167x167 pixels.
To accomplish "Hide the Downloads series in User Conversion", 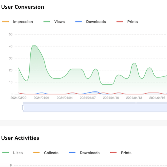I will coord(91,22).
